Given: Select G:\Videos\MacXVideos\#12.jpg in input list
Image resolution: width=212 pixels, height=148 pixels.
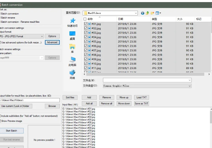Looking at the screenshot, I should (x=79, y=139).
